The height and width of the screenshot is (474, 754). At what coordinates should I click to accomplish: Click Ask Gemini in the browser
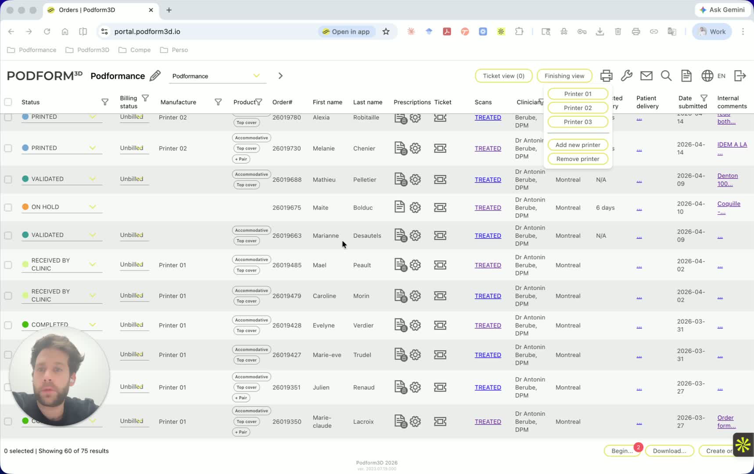[x=722, y=10]
